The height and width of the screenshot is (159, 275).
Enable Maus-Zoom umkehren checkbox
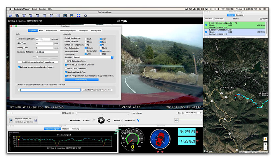click(66, 68)
